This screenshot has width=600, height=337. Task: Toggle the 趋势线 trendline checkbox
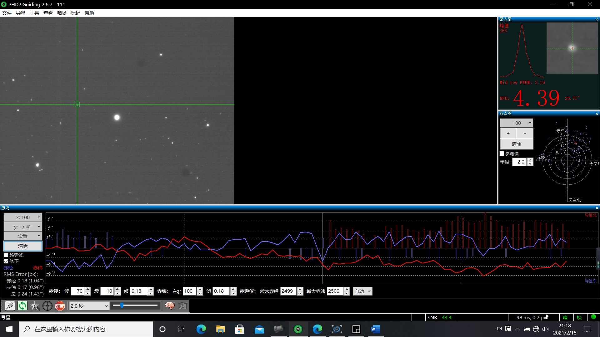(6, 255)
